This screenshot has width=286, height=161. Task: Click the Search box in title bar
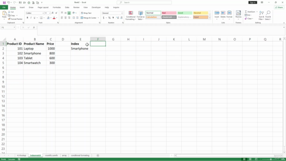tap(144, 3)
